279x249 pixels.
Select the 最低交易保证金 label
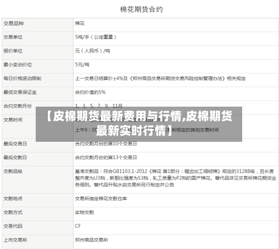[20, 92]
